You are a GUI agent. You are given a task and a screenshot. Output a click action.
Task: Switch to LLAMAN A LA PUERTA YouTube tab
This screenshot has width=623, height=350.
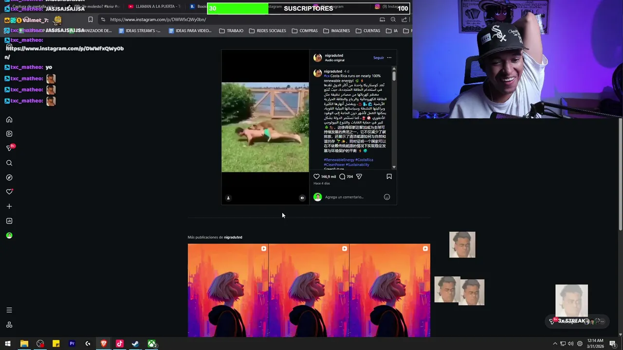(154, 7)
